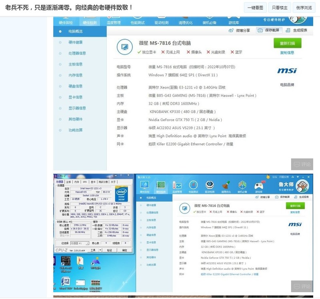Switch to the SPD tab in CPU-Z
Screen dimensions: 320x299
85,182
